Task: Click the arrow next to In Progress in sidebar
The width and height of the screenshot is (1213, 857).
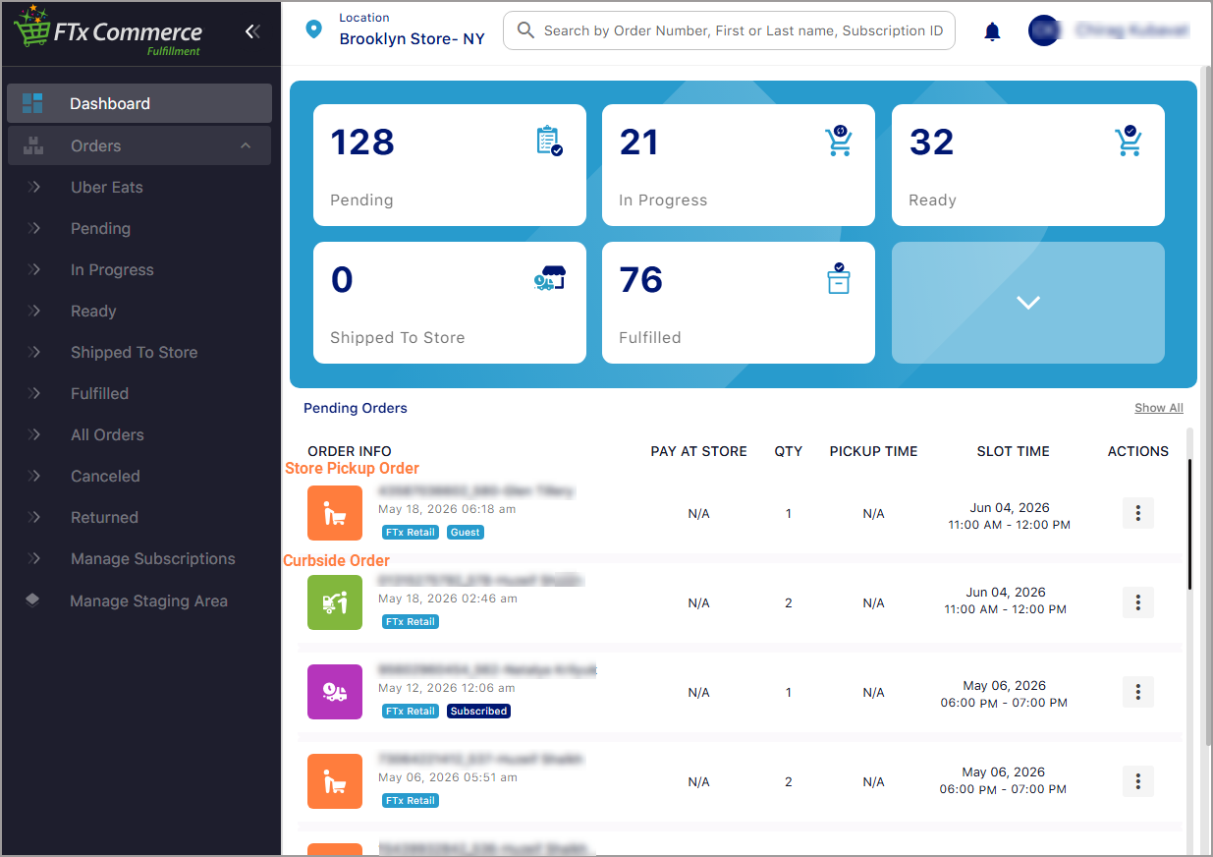Action: (x=35, y=269)
